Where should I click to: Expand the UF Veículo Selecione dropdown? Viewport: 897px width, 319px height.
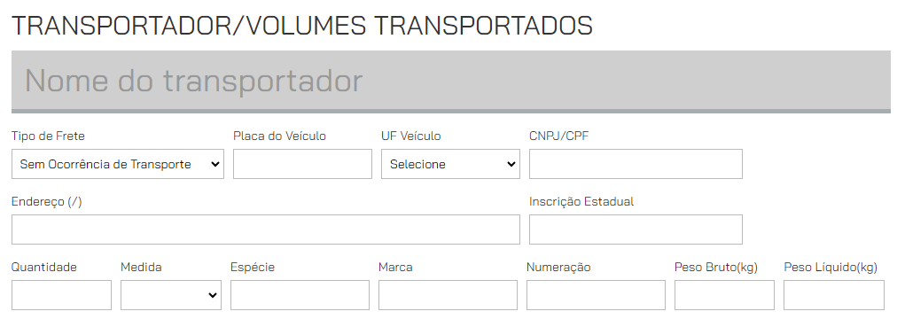point(451,164)
